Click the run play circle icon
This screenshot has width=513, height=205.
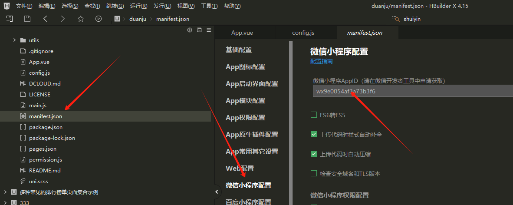[99, 19]
